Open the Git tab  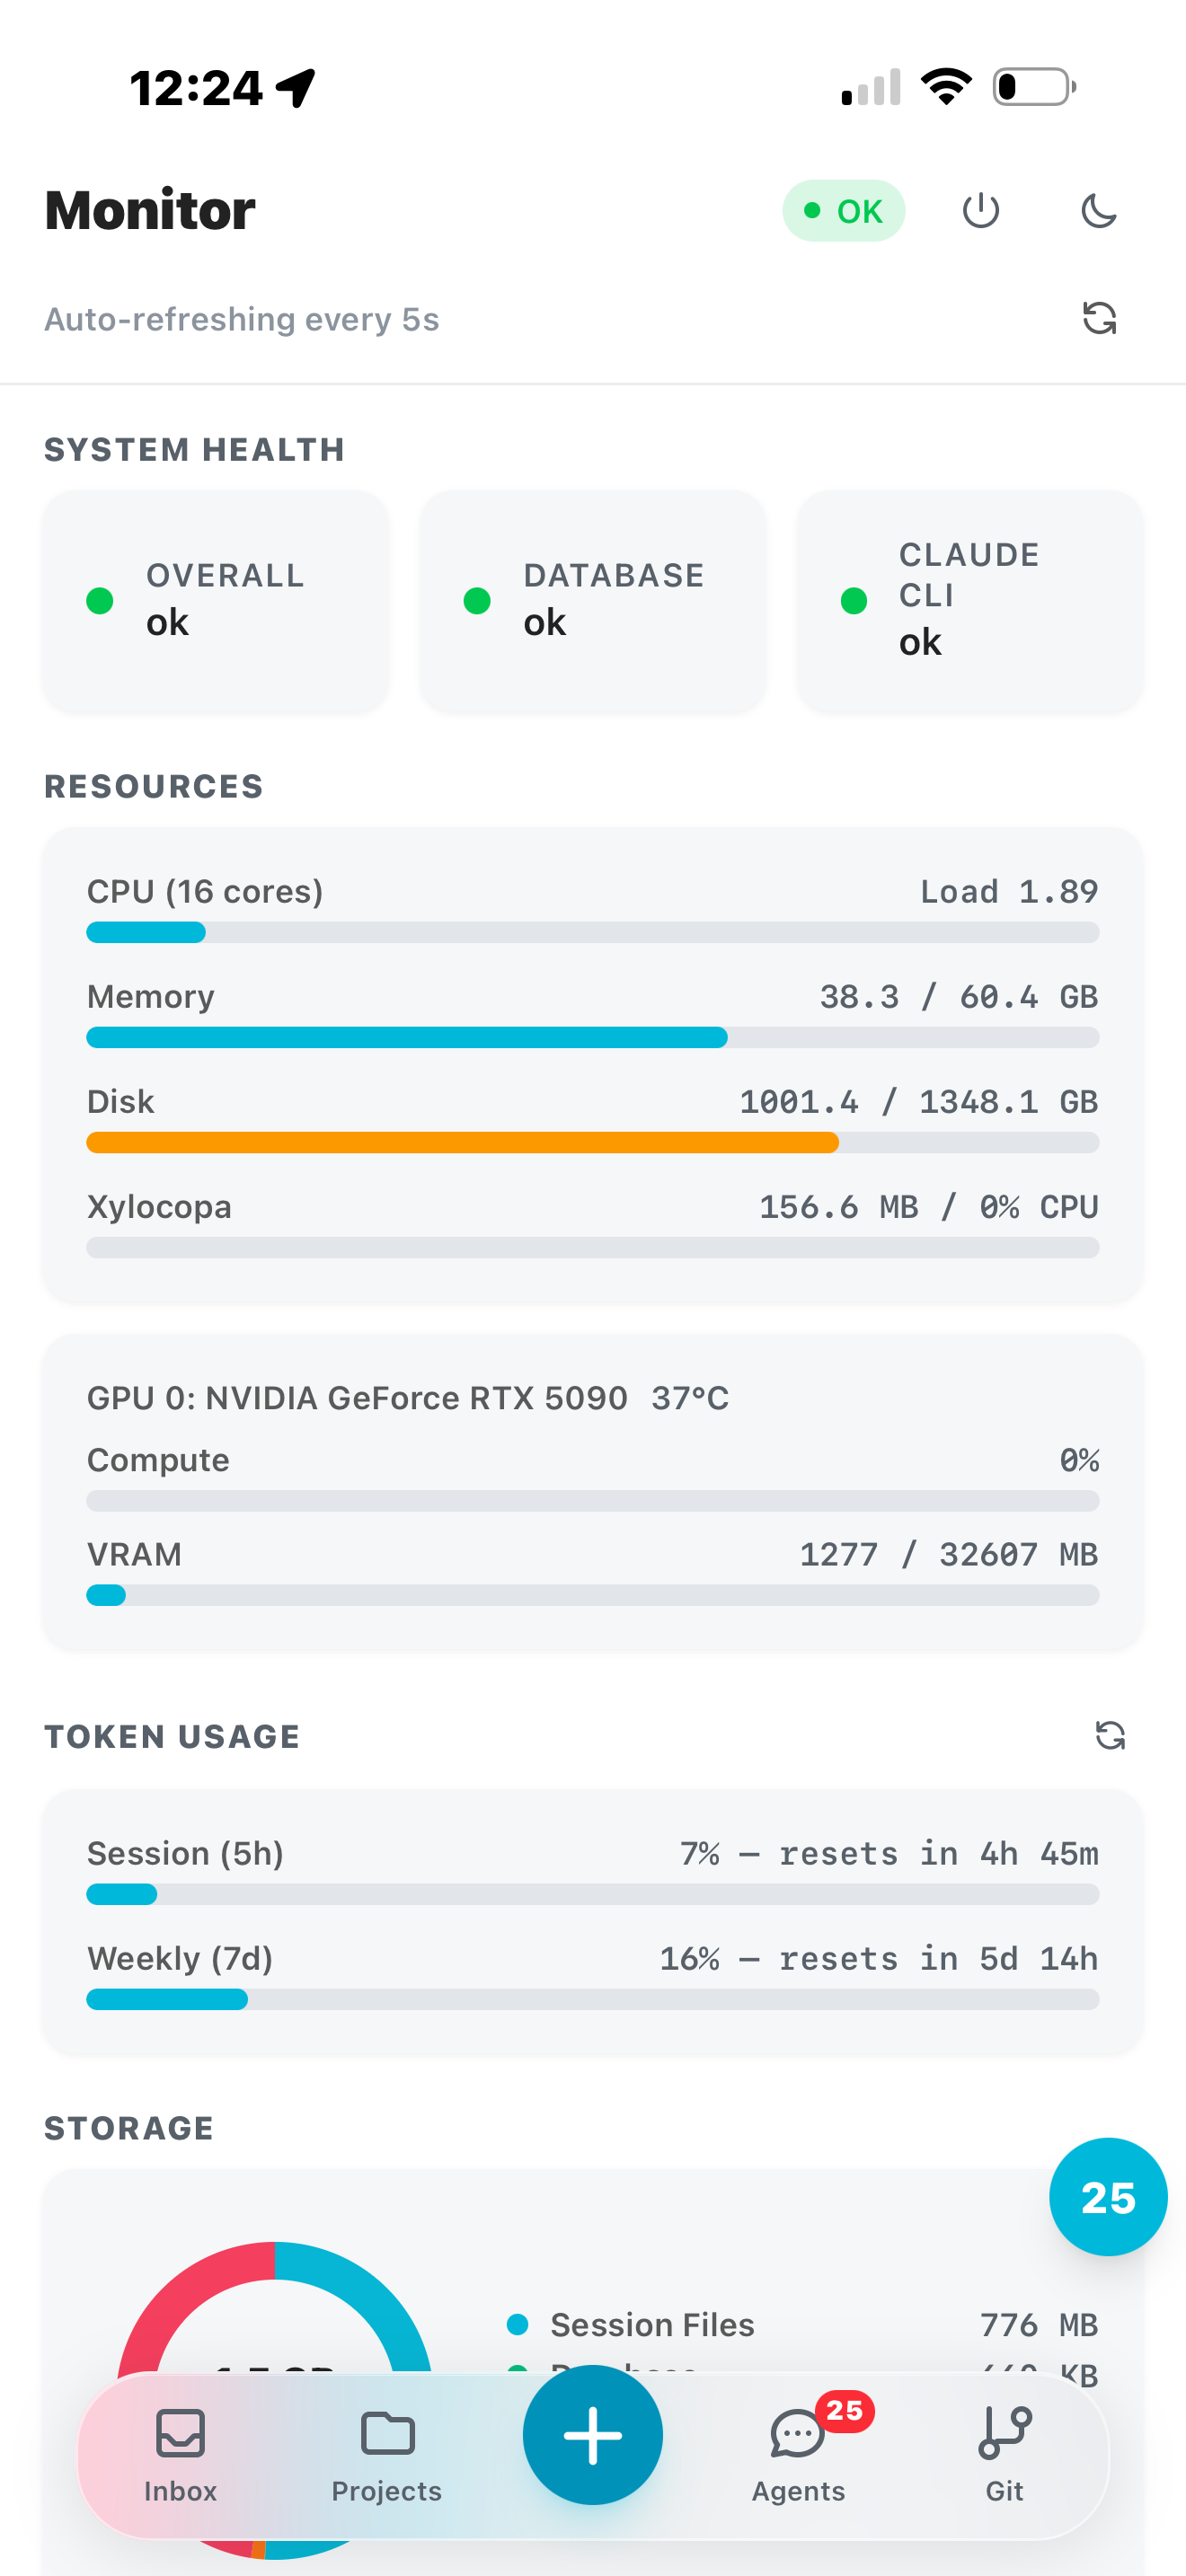point(1004,2456)
